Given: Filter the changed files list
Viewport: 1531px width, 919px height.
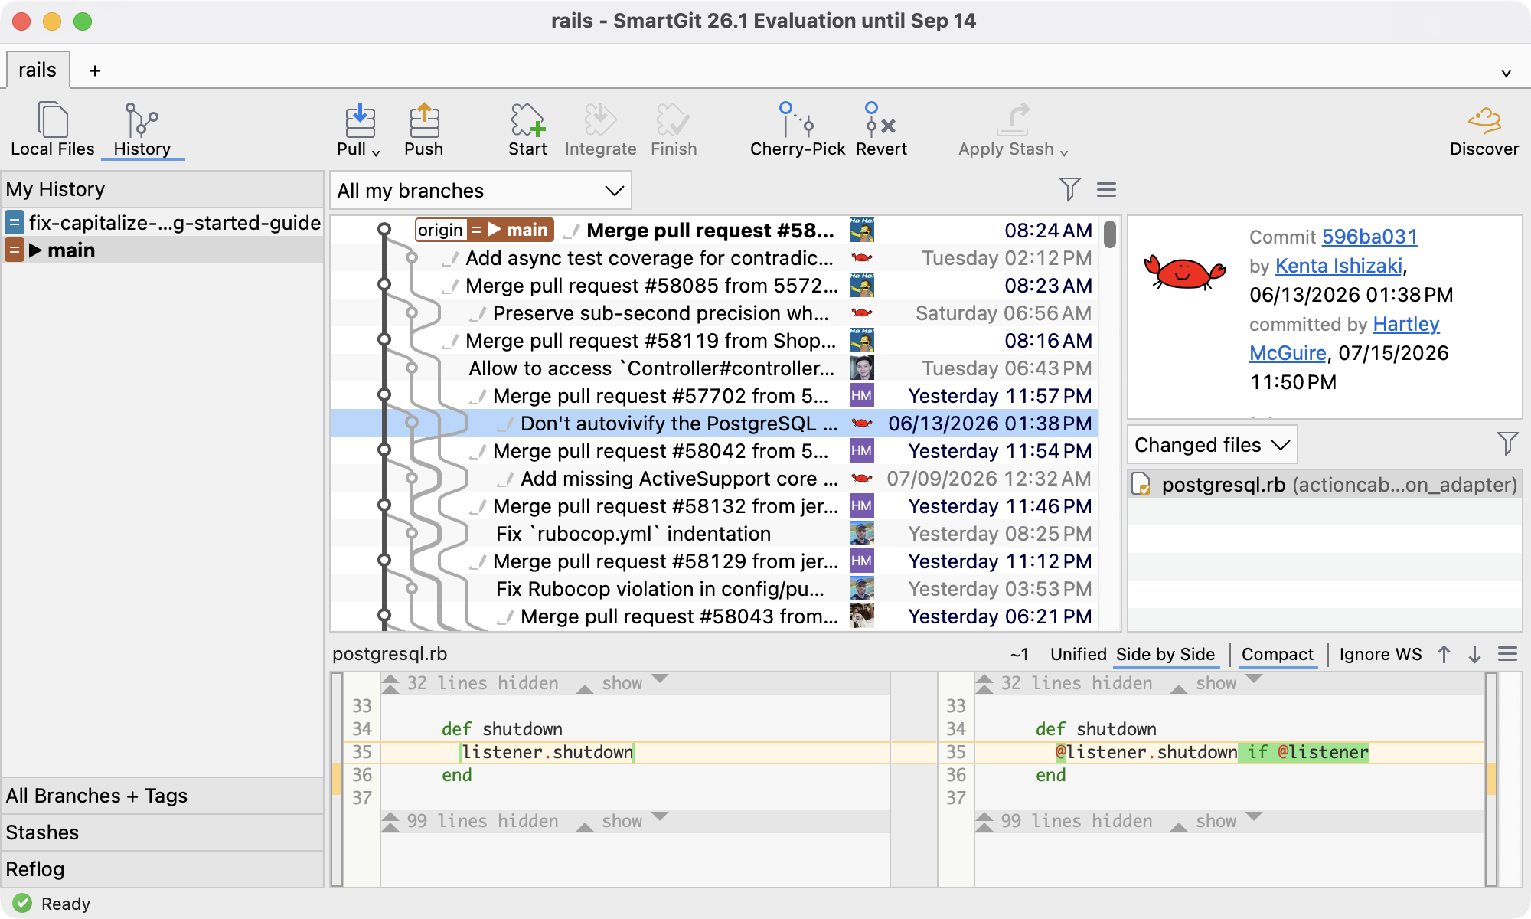Looking at the screenshot, I should coord(1507,443).
